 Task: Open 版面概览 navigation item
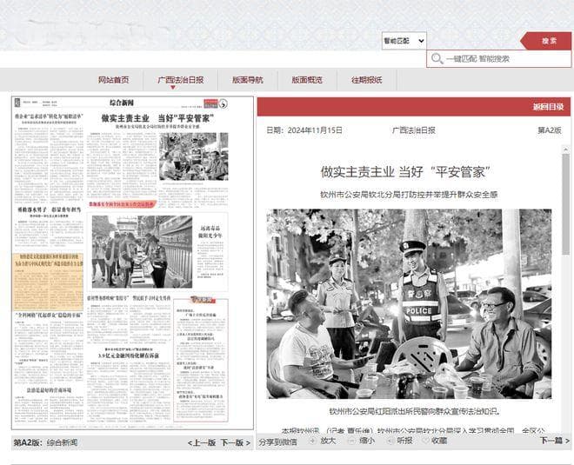pyautogui.click(x=307, y=80)
